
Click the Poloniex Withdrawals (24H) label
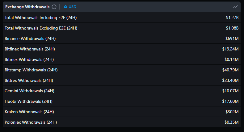(x=31, y=122)
